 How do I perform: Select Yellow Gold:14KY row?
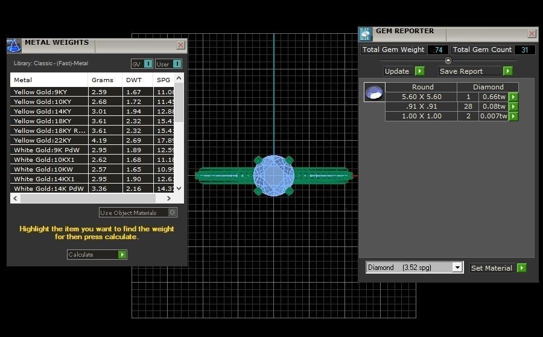[x=92, y=111]
